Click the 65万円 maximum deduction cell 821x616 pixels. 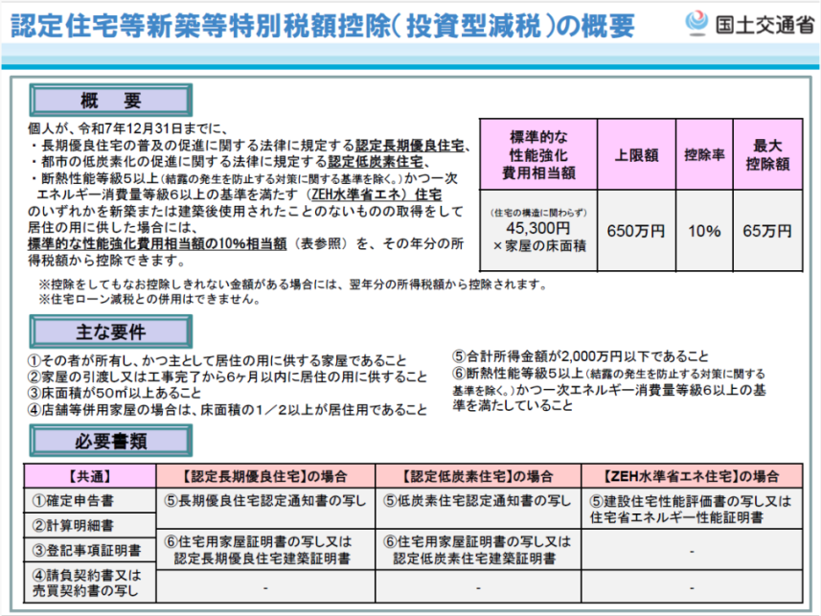pyautogui.click(x=768, y=231)
